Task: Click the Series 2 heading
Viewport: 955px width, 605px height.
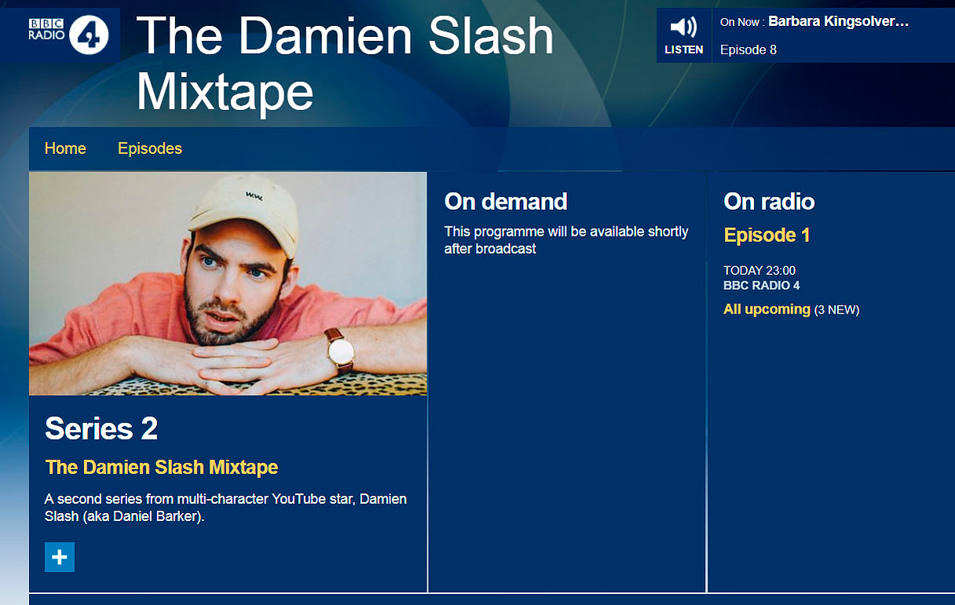Action: [x=101, y=429]
